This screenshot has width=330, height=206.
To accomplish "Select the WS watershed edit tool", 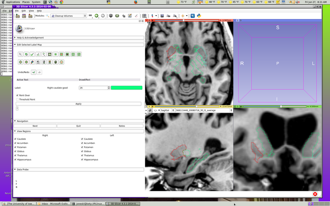I will 38,62.
